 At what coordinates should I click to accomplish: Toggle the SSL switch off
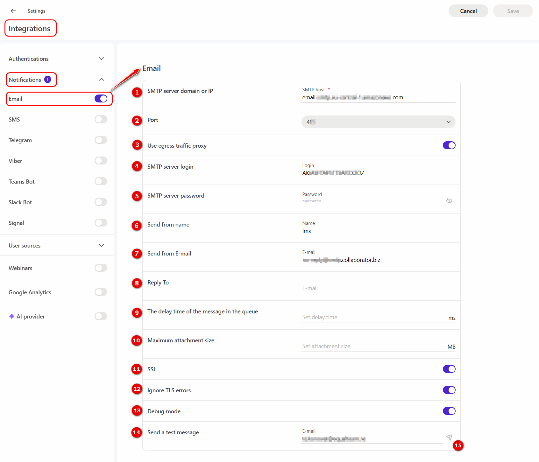point(449,369)
